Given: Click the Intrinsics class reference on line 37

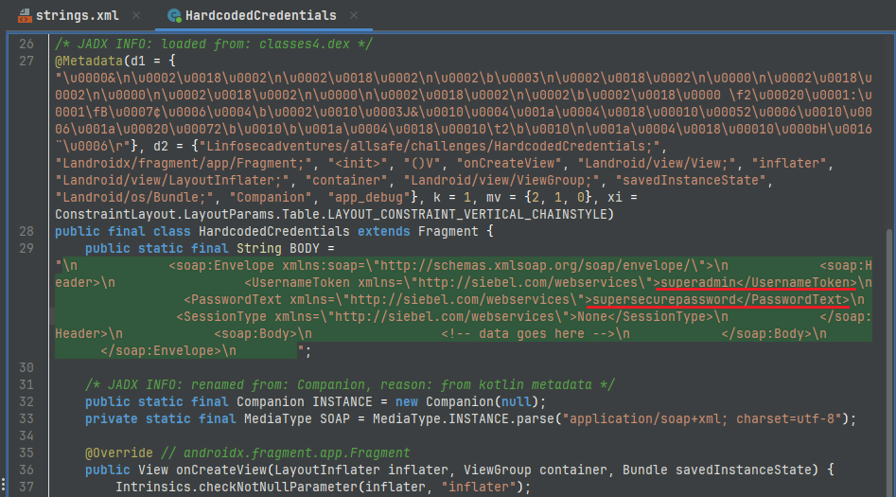Looking at the screenshot, I should pos(153,488).
